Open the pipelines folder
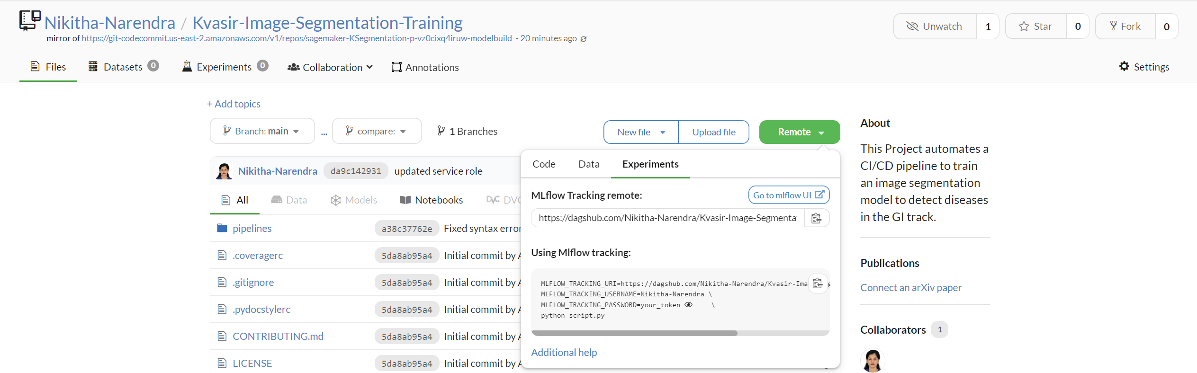This screenshot has height=373, width=1197. 252,228
